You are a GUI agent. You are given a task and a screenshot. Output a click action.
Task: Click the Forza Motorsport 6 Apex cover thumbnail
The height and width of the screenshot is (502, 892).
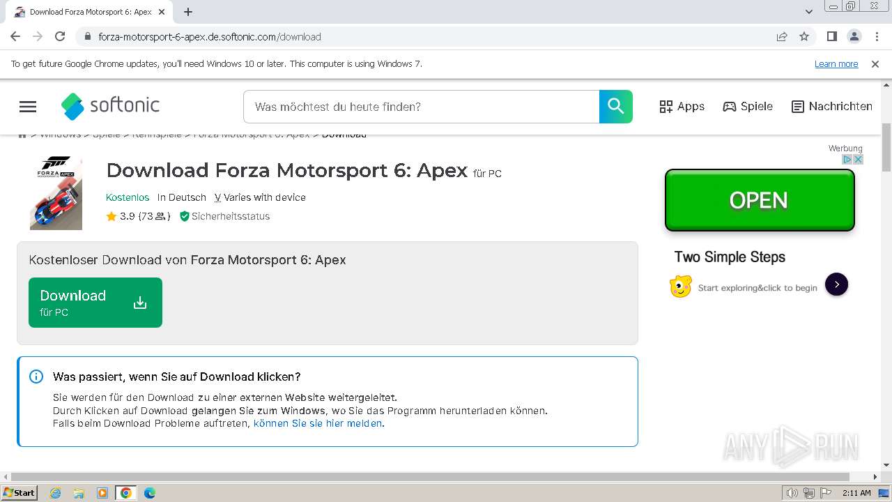click(56, 192)
